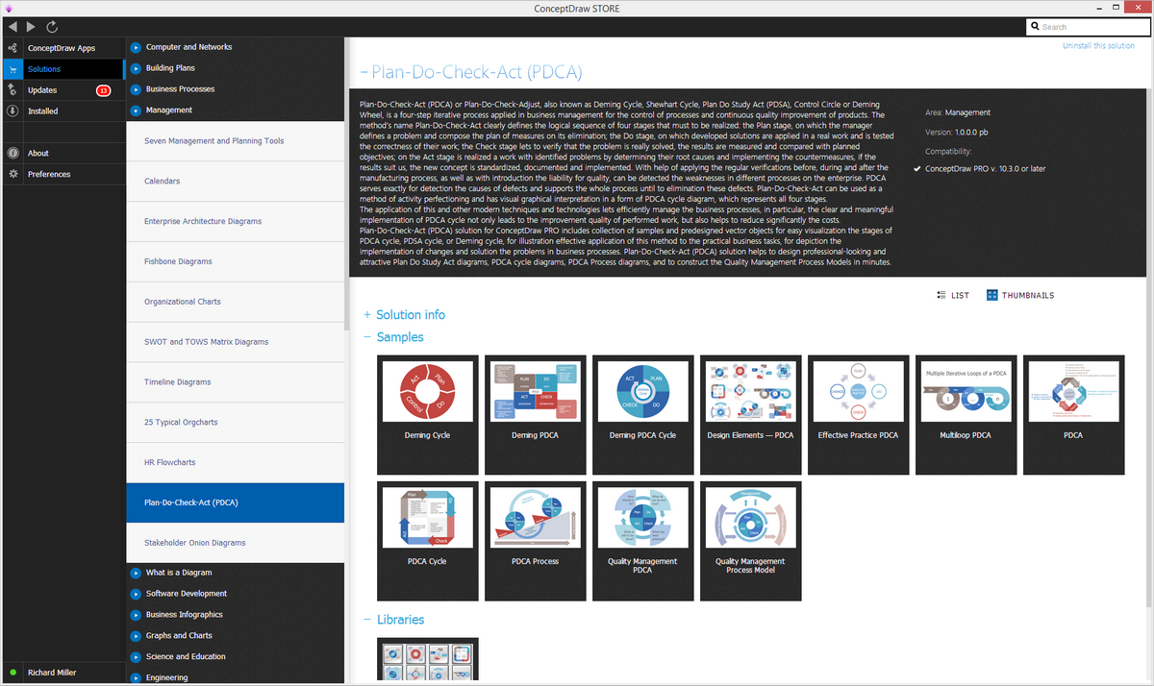This screenshot has width=1154, height=686.
Task: Click in the Search field
Action: pos(1087,27)
